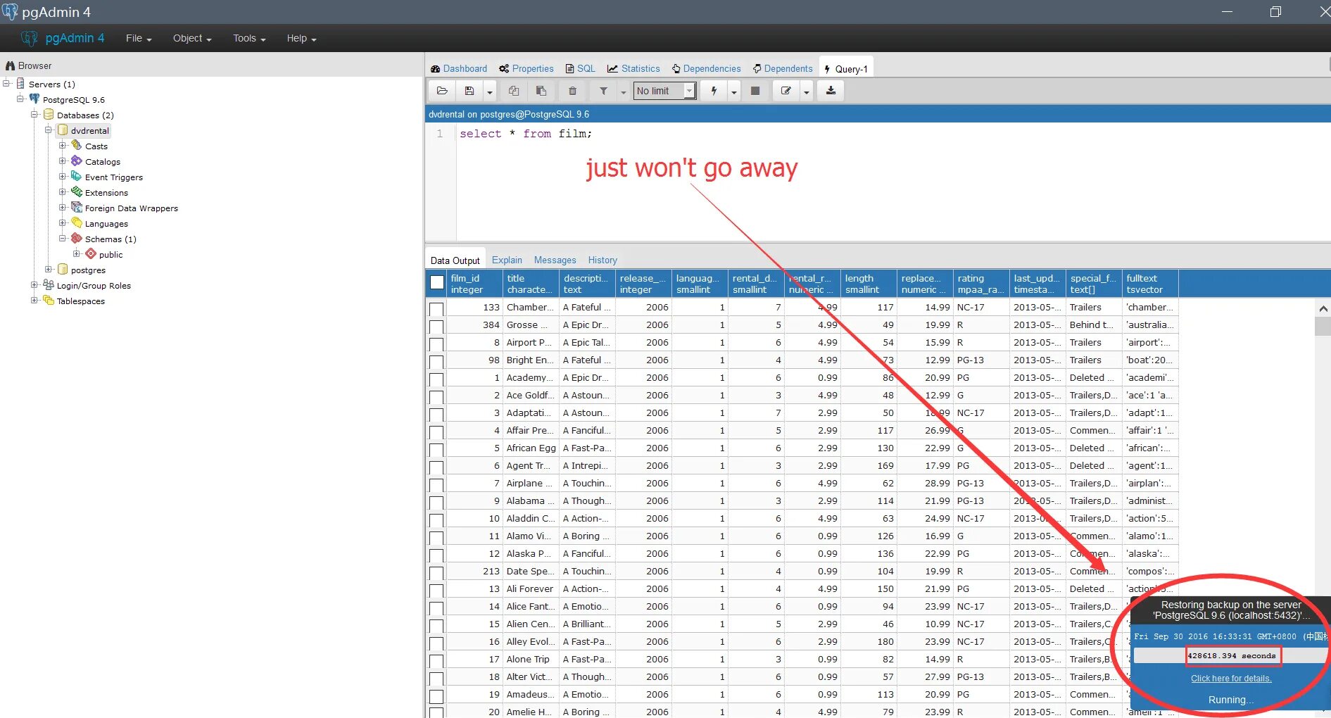Check the row checkbox for Airport P...

[436, 344]
